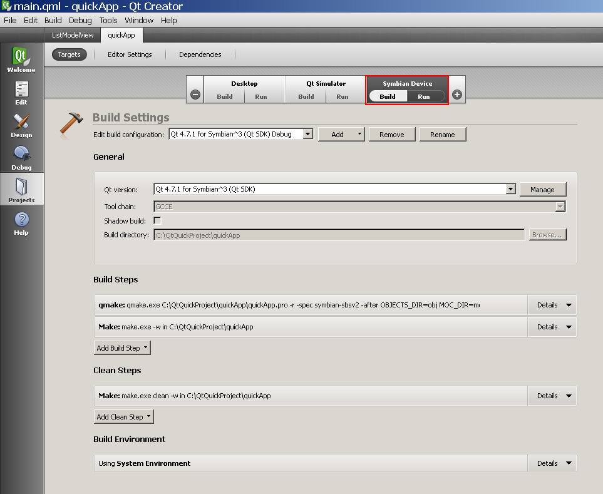Open the Qt version combo box
The image size is (603, 494).
[x=334, y=189]
